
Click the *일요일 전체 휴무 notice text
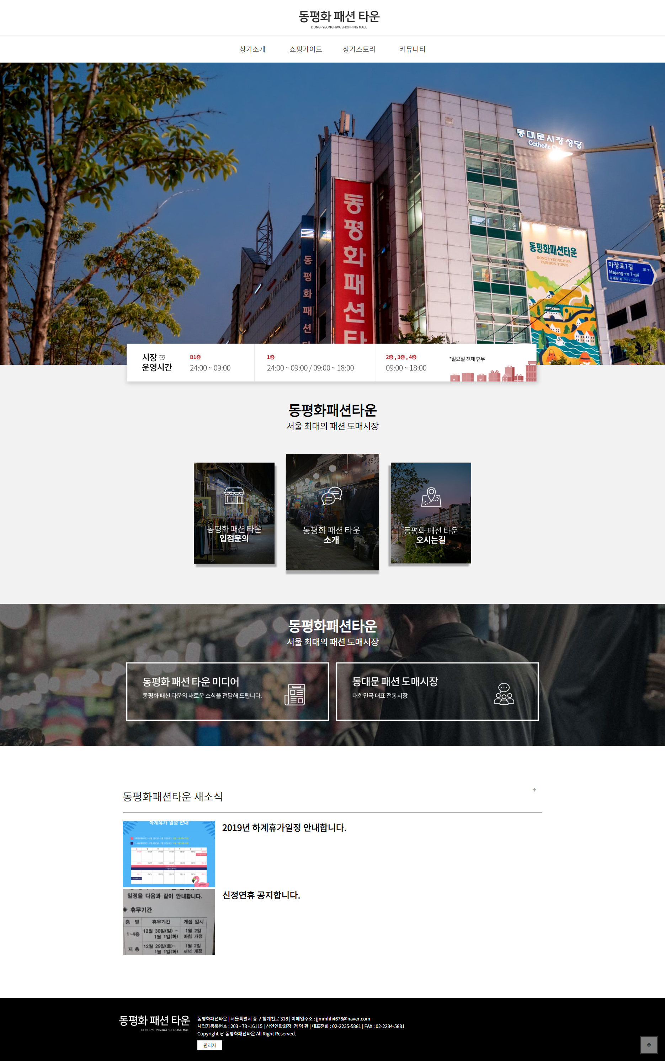(467, 359)
